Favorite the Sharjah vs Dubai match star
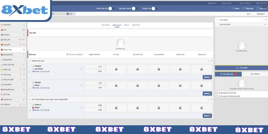 click(x=29, y=88)
